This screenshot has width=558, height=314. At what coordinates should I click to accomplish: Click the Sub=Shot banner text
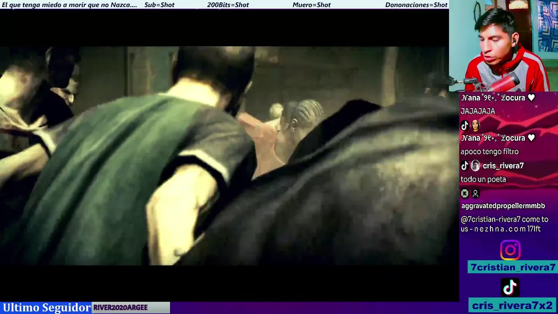(x=159, y=5)
